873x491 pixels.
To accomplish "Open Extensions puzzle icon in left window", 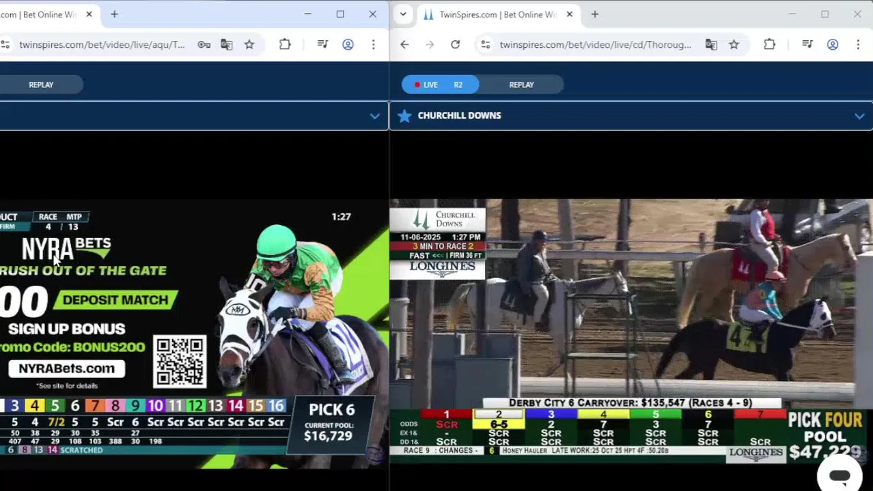I will (x=285, y=44).
